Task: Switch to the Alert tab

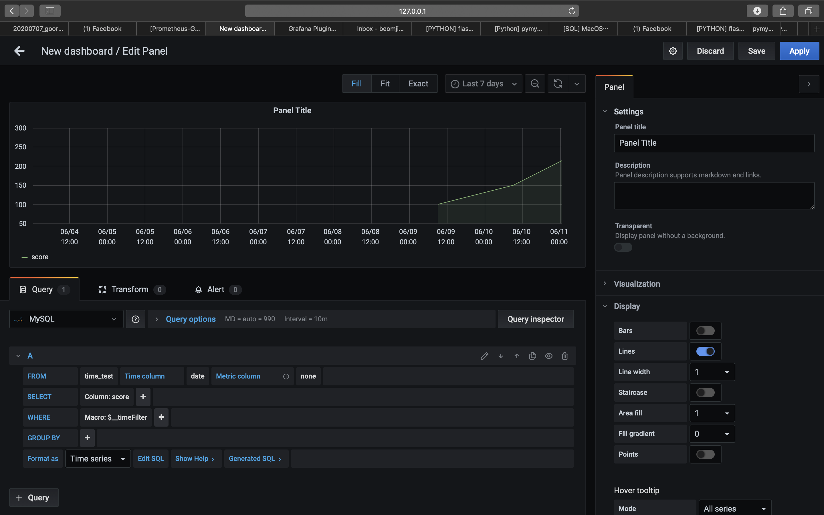Action: [215, 290]
